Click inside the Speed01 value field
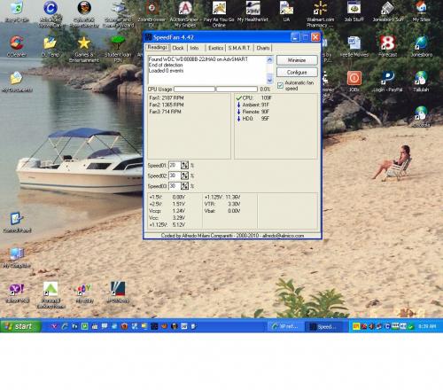Screen dimensions: 443x390 [x=175, y=165]
